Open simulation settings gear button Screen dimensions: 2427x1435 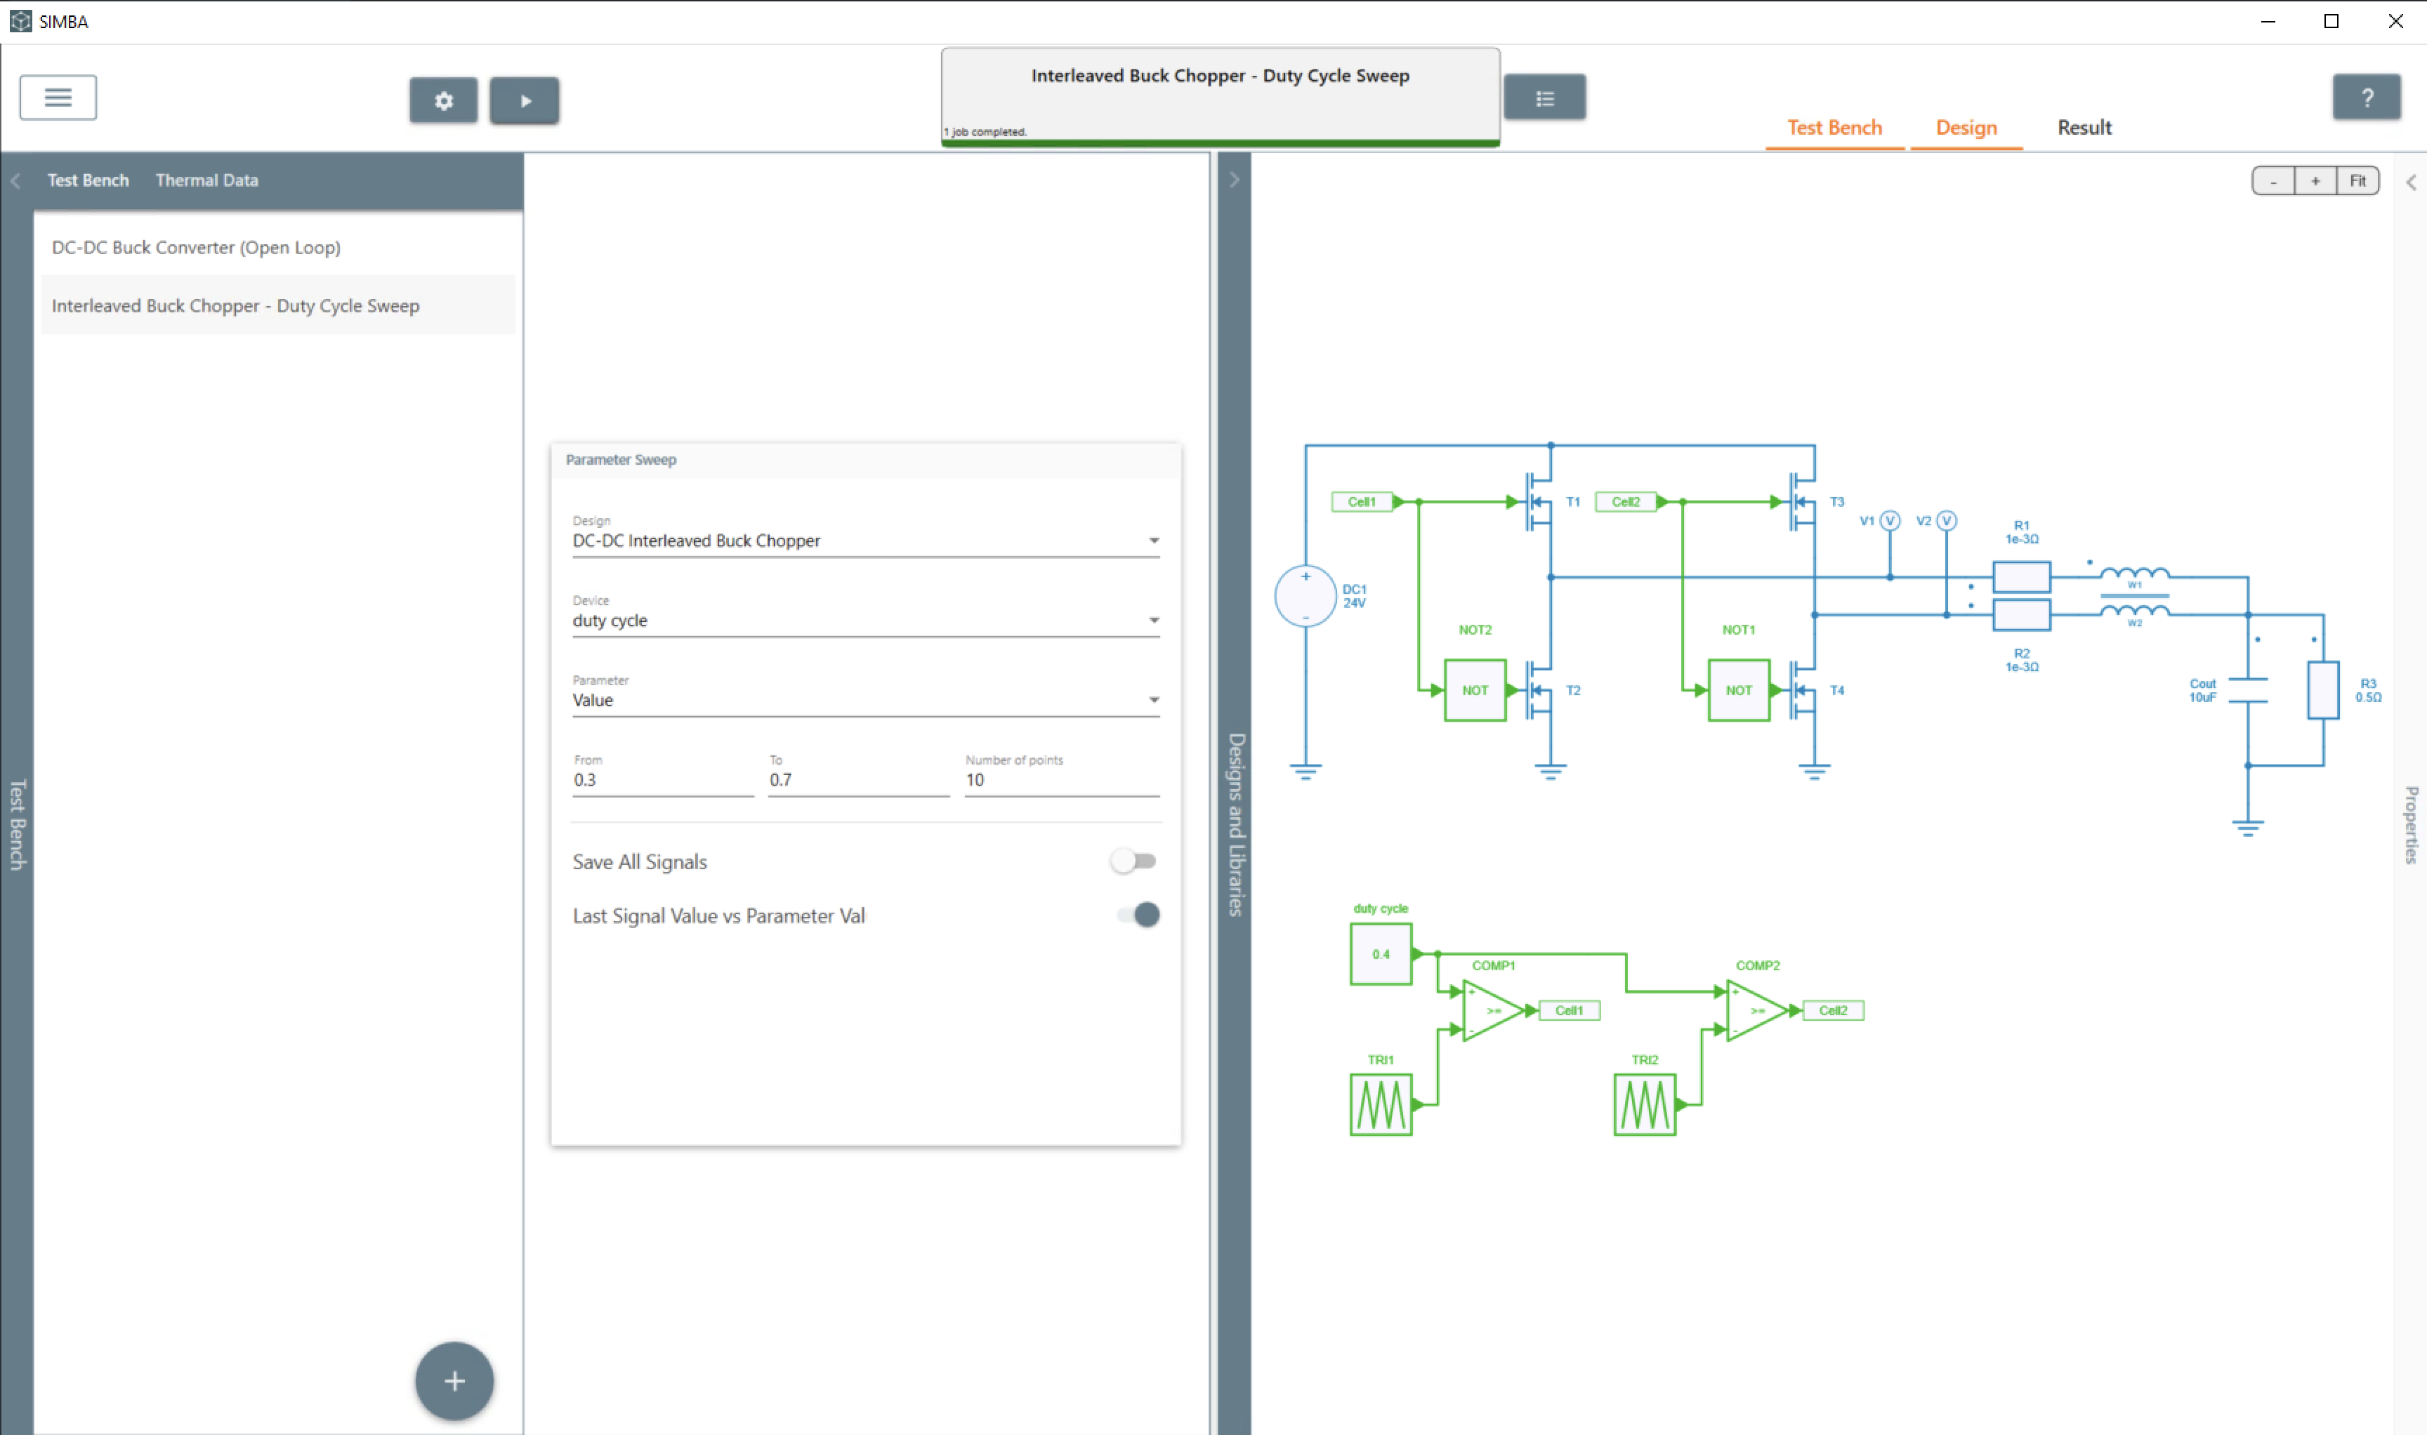click(443, 100)
